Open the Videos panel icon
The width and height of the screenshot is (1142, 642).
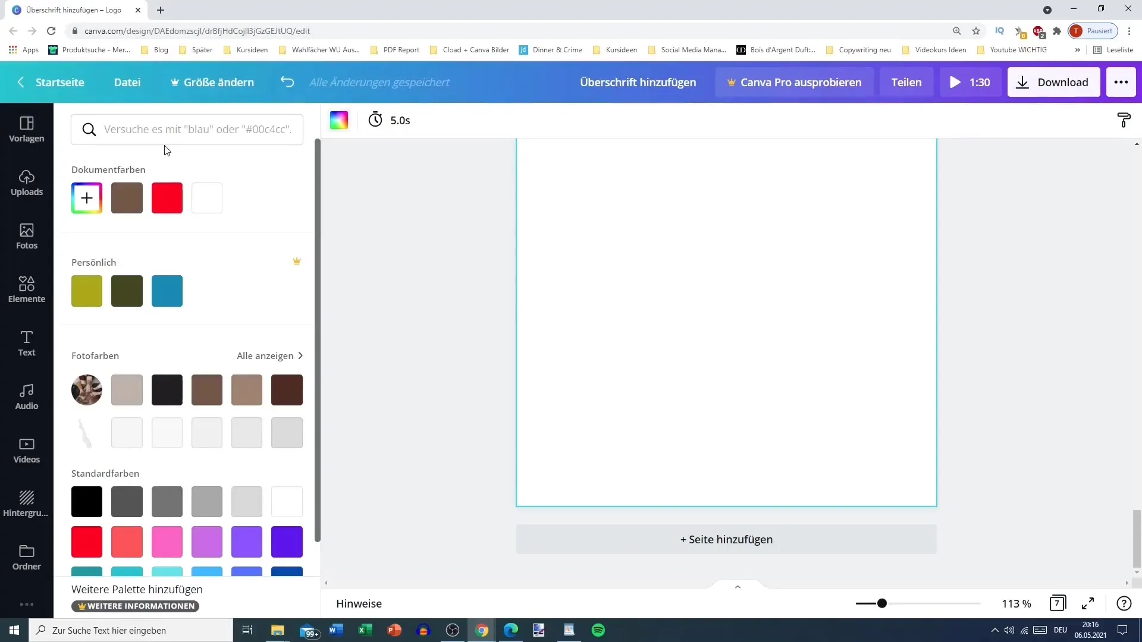(26, 449)
